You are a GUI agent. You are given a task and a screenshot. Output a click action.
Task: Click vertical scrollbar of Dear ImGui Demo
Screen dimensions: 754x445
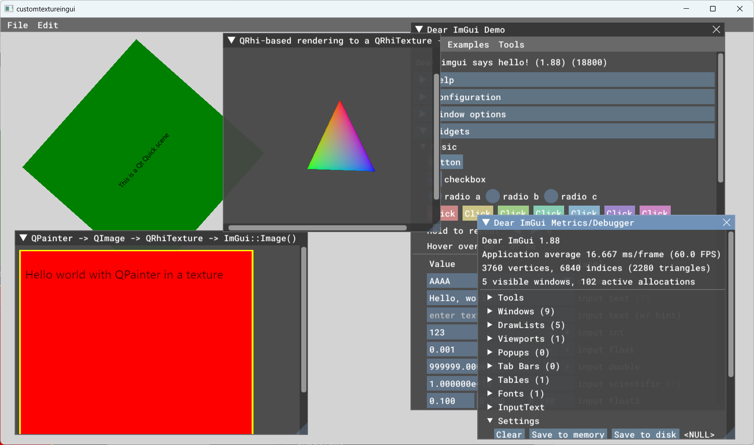(x=721, y=118)
